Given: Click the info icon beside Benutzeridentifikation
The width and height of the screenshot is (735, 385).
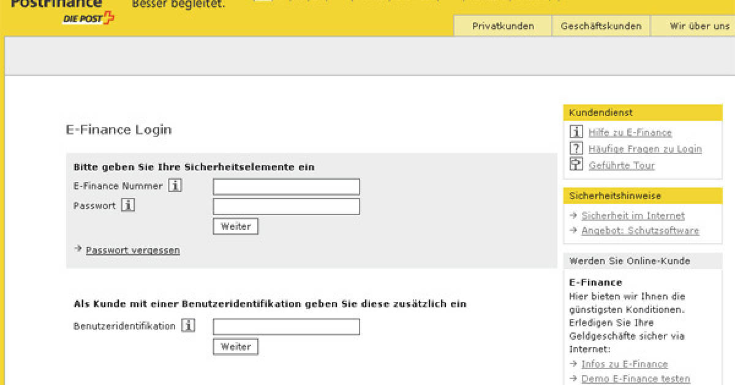Looking at the screenshot, I should (x=188, y=325).
